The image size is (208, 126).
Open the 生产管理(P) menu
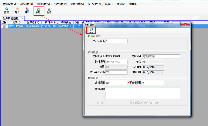coord(60,4)
